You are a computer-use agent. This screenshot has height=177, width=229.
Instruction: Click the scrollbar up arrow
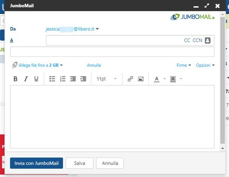click(222, 14)
